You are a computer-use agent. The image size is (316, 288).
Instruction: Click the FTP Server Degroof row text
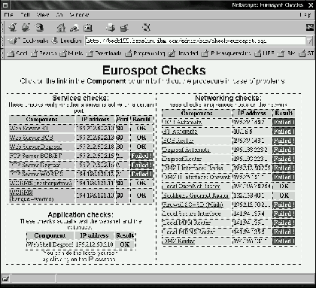click(x=35, y=165)
